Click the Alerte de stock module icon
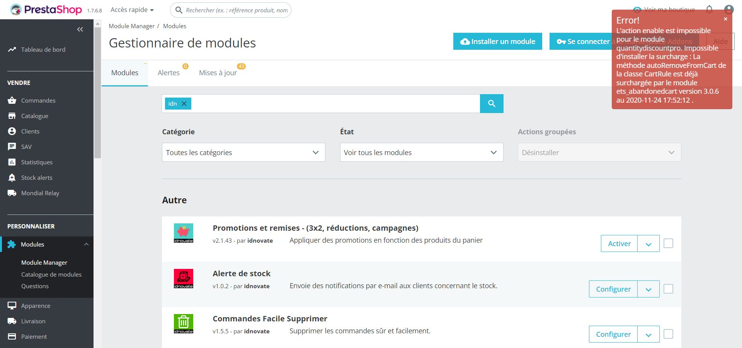This screenshot has height=348, width=742. [184, 279]
